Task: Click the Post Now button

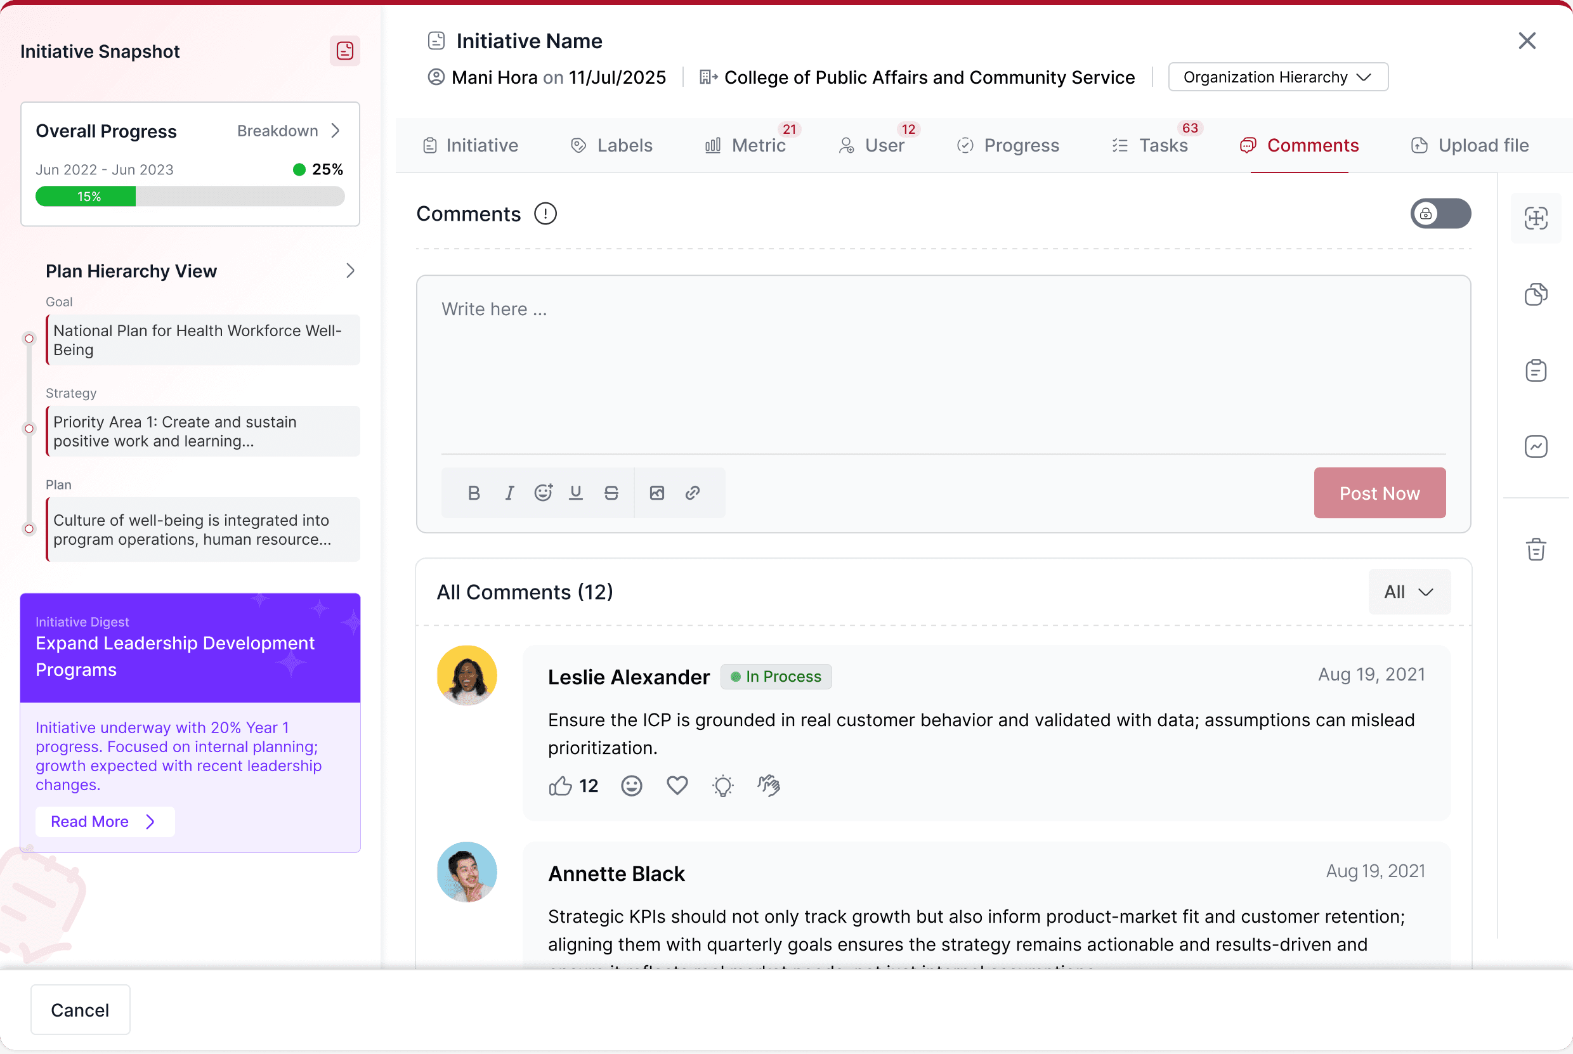Action: click(x=1379, y=493)
